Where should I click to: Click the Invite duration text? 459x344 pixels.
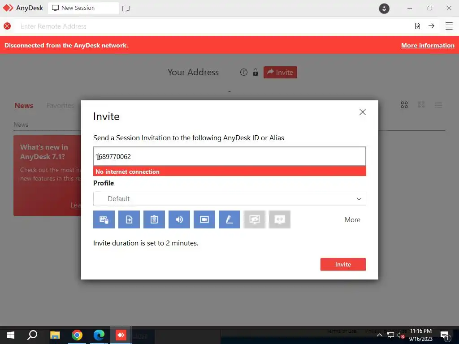coord(146,243)
